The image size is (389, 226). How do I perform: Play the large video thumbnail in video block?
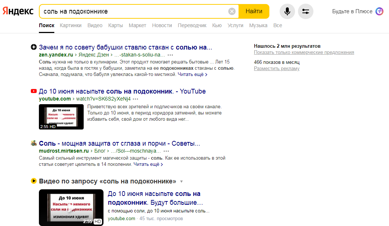(71, 207)
